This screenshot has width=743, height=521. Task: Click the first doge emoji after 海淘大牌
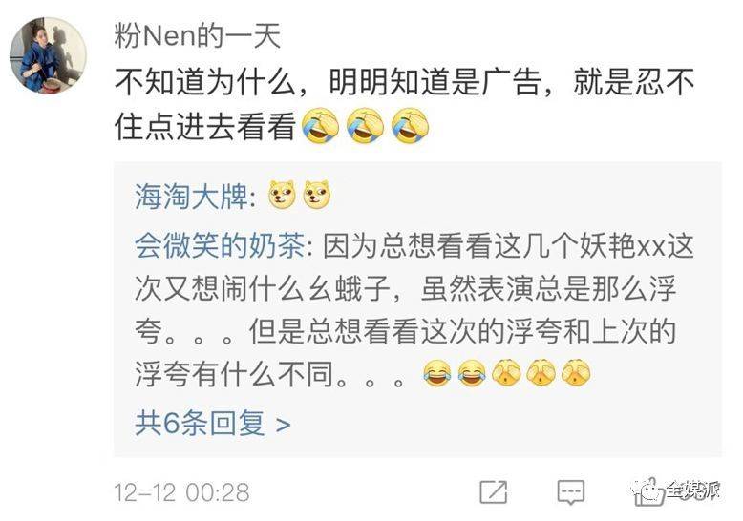[282, 196]
